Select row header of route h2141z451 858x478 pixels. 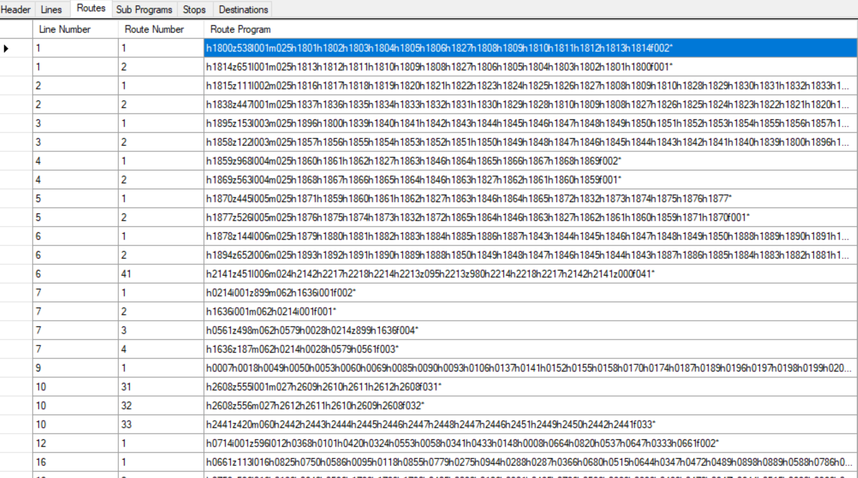coord(16,274)
